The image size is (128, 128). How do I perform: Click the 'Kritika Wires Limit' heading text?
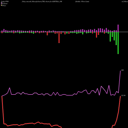click(x=82, y=2)
